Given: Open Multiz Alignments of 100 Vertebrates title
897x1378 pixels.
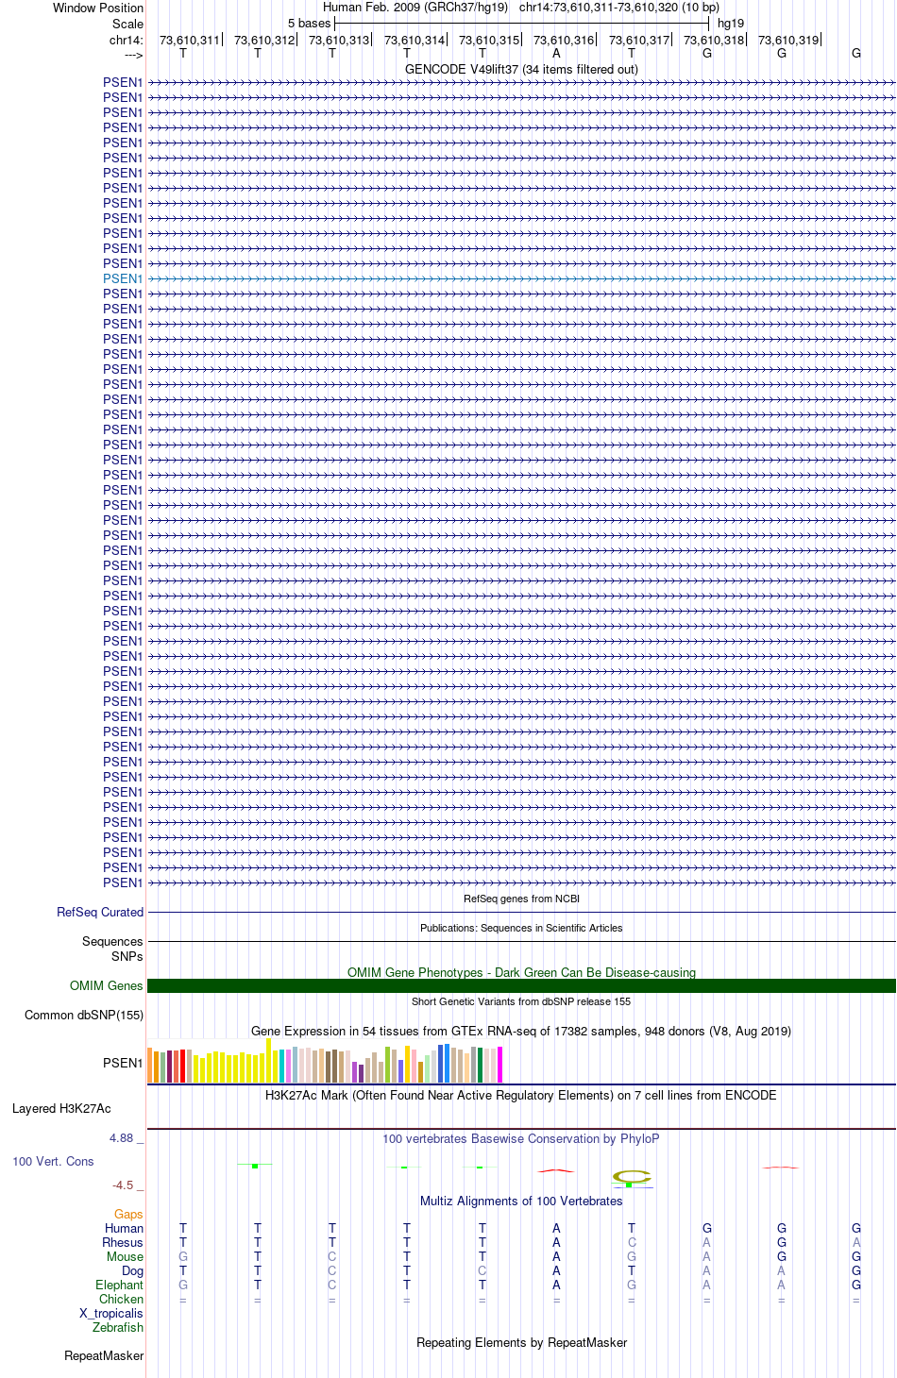Looking at the screenshot, I should click(521, 1201).
